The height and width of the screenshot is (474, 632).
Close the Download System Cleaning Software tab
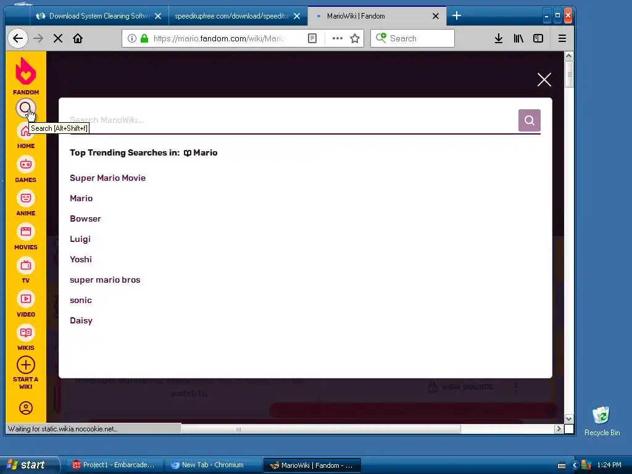pos(158,16)
